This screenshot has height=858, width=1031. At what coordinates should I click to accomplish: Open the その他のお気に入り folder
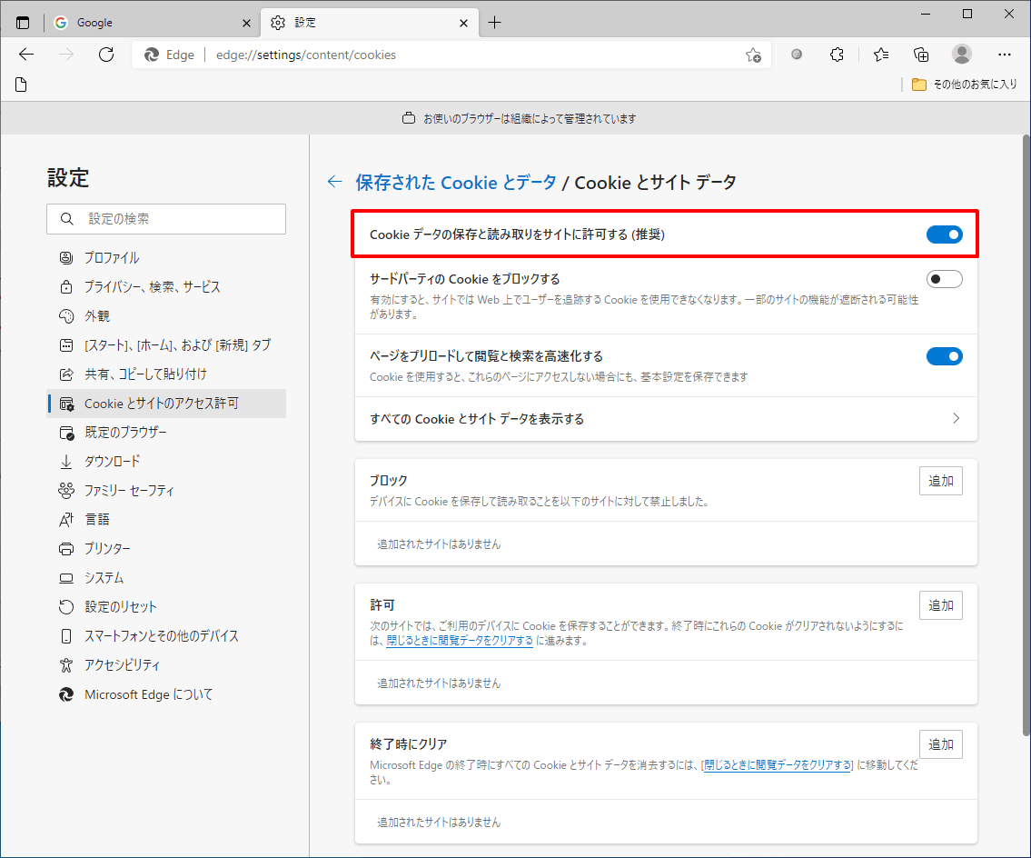coord(968,84)
